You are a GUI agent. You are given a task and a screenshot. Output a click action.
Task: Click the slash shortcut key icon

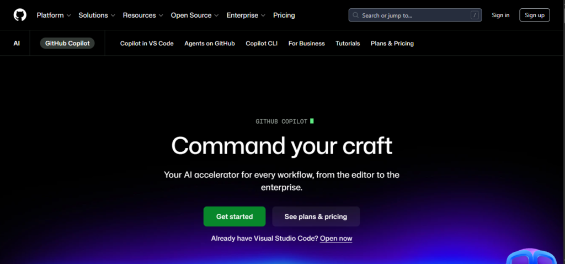pos(474,15)
